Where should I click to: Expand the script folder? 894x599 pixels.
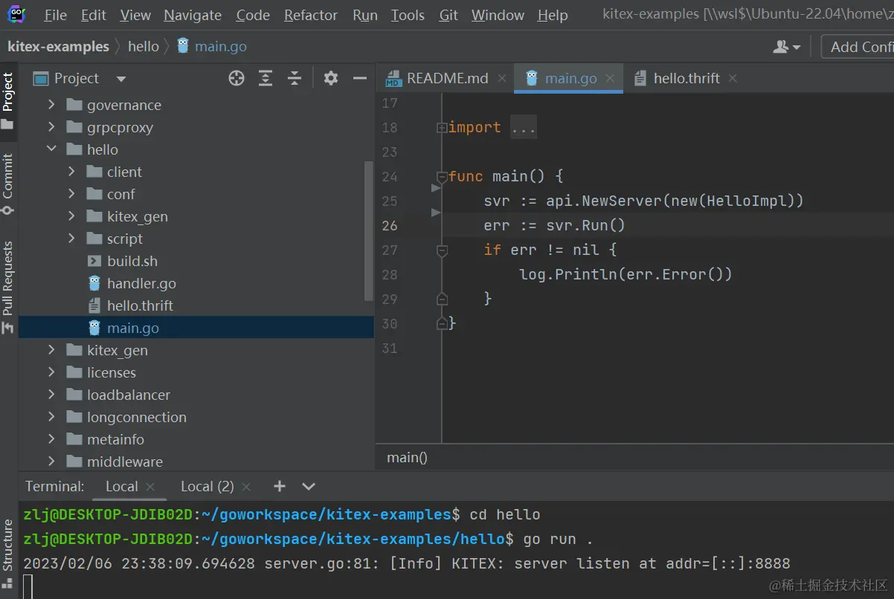(71, 239)
